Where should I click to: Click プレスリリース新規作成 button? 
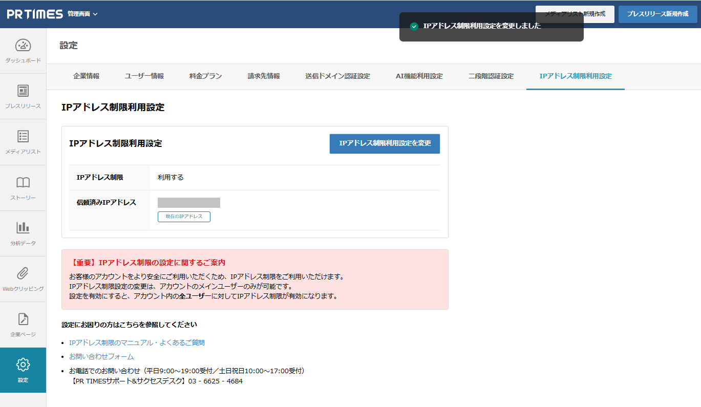coord(657,14)
